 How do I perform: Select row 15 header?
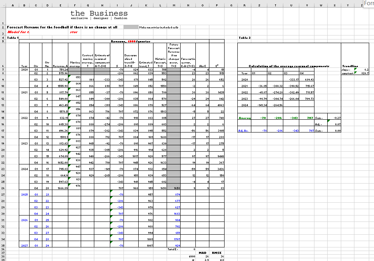coord(3,118)
